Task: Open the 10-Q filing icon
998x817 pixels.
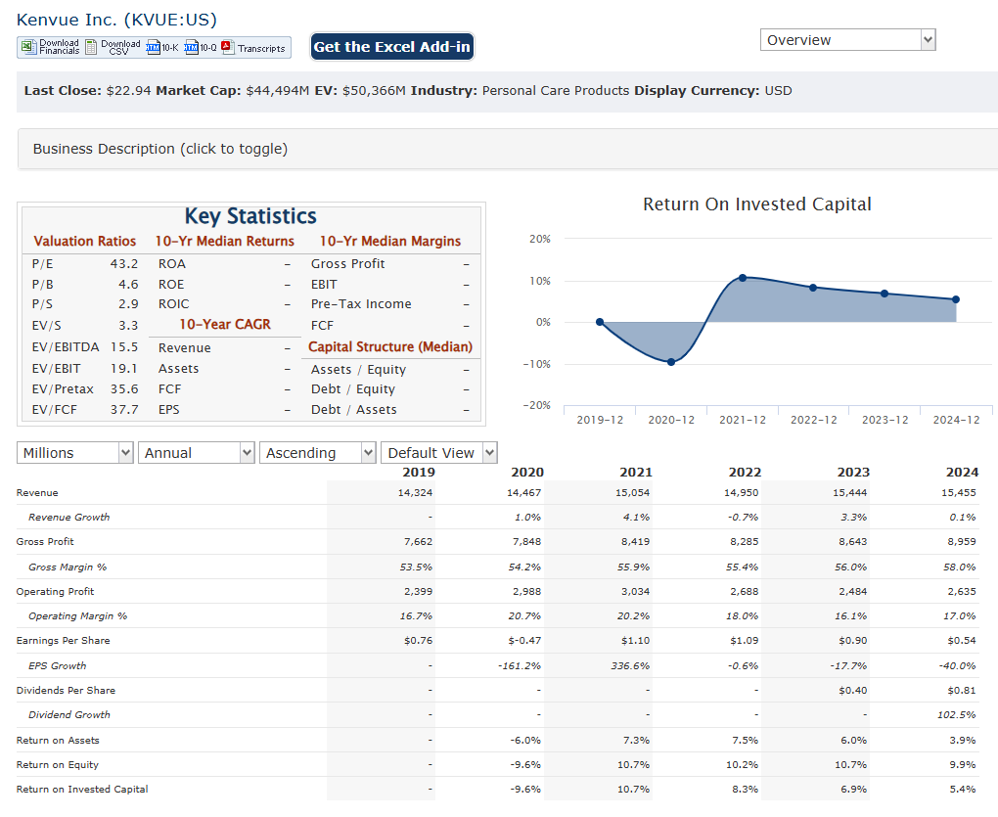Action: [191, 47]
